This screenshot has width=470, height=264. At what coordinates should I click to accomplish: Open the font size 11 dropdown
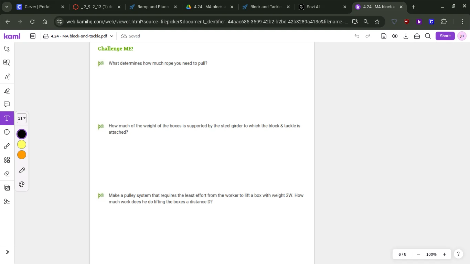pos(22,118)
